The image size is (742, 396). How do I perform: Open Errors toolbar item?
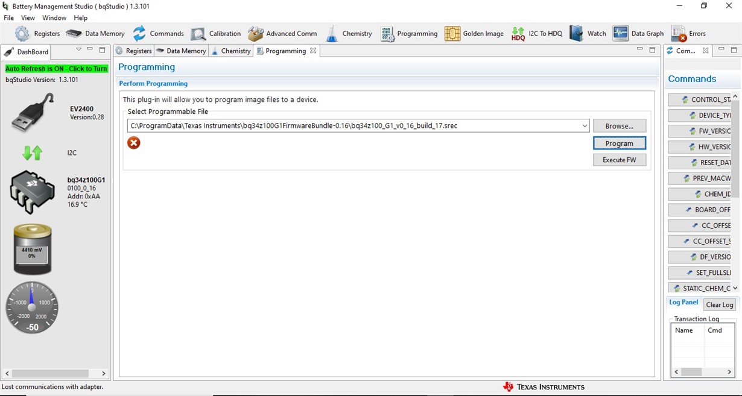point(688,34)
